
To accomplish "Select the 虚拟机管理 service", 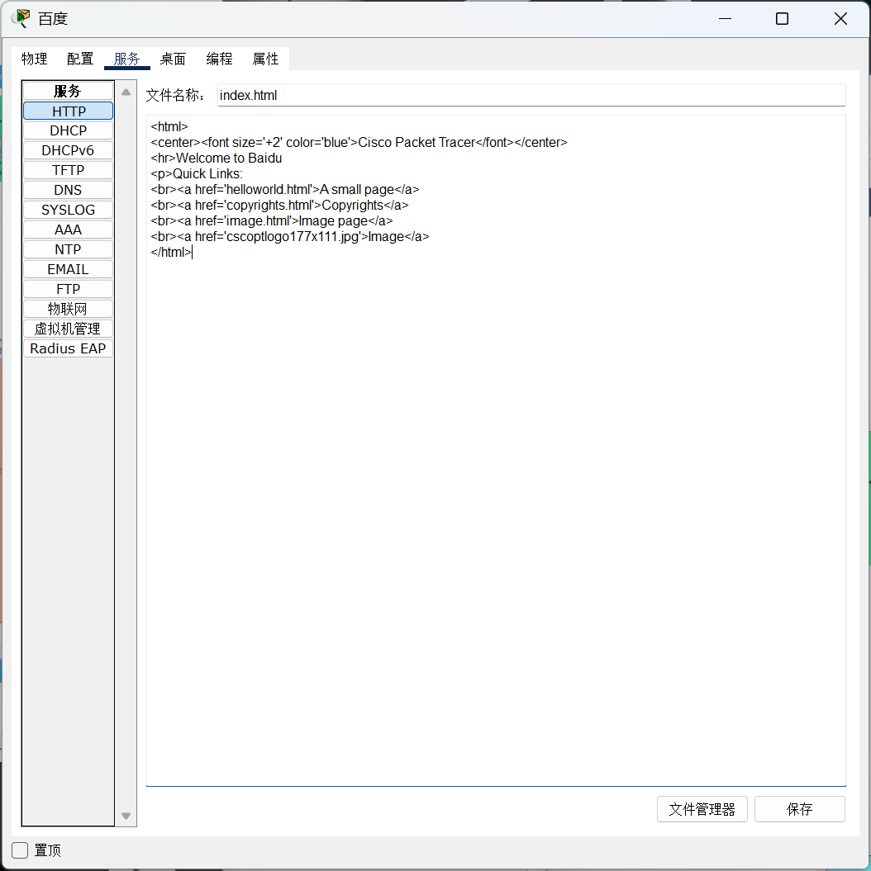I will click(69, 329).
